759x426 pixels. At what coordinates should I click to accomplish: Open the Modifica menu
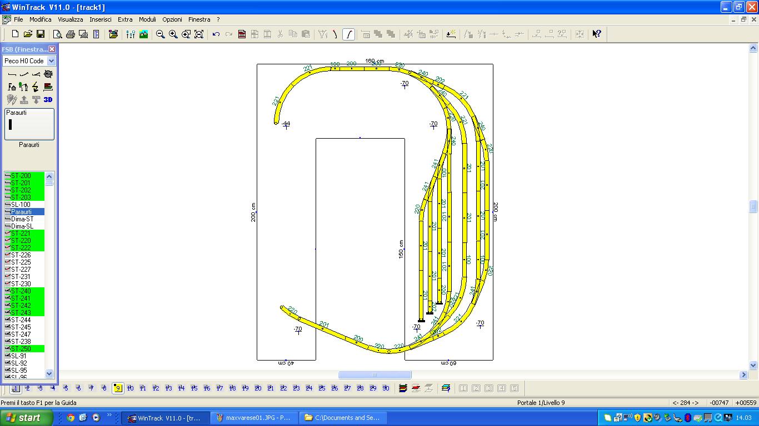(x=41, y=19)
